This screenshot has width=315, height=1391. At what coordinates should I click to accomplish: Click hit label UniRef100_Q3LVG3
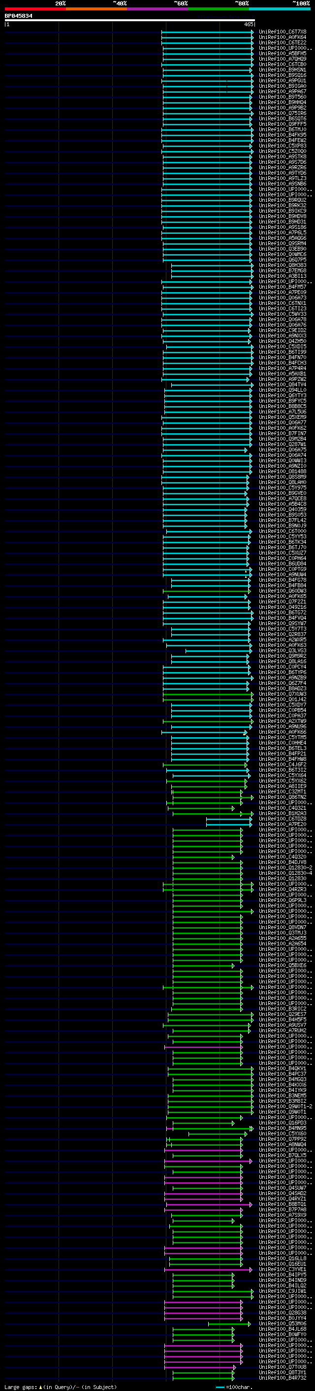pyautogui.click(x=282, y=651)
